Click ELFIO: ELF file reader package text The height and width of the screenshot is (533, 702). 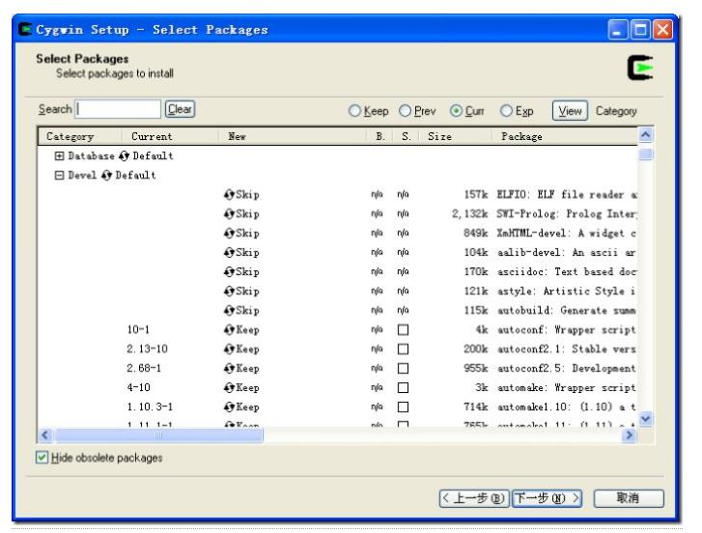567,195
